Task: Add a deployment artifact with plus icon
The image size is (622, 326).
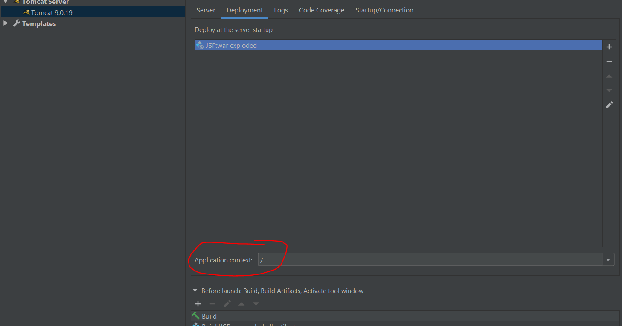Action: 609,47
